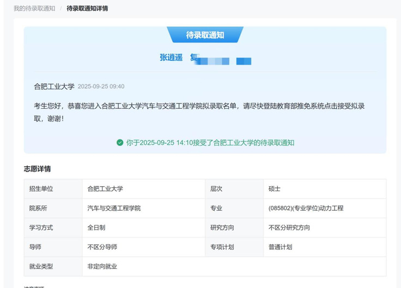Image resolution: width=401 pixels, height=288 pixels.
Task: Open the 我的待录取通知 breadcrumb link
Action: coord(34,8)
